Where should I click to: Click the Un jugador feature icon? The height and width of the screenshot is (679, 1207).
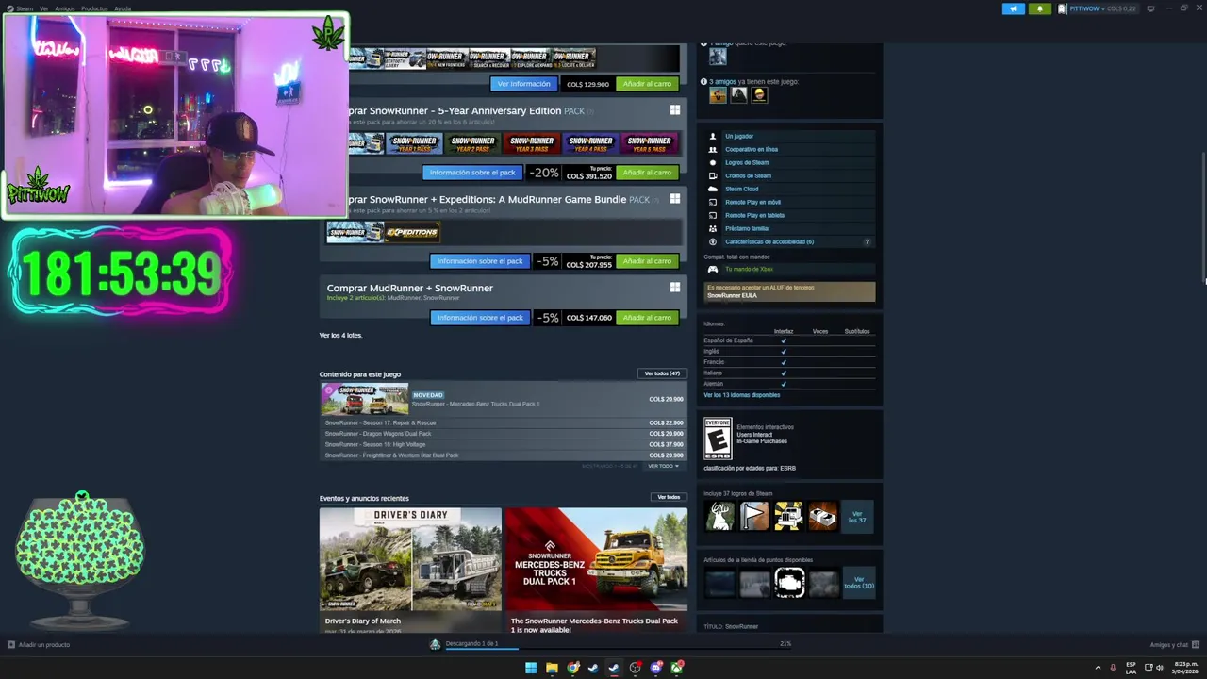713,136
